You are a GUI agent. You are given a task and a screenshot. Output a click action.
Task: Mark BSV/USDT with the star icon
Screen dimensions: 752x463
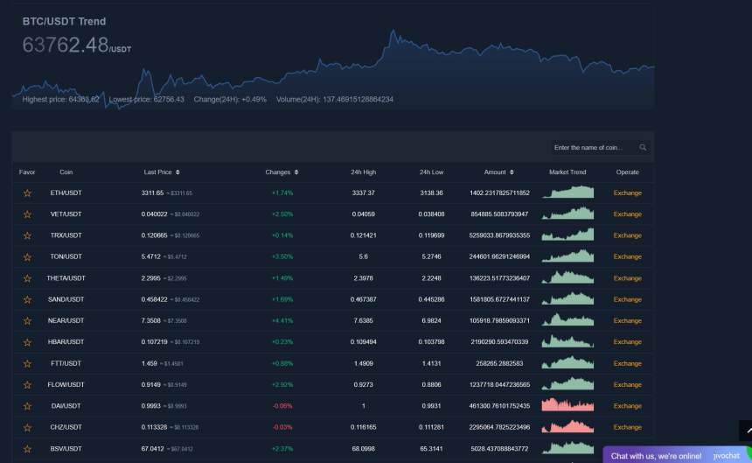coord(27,449)
